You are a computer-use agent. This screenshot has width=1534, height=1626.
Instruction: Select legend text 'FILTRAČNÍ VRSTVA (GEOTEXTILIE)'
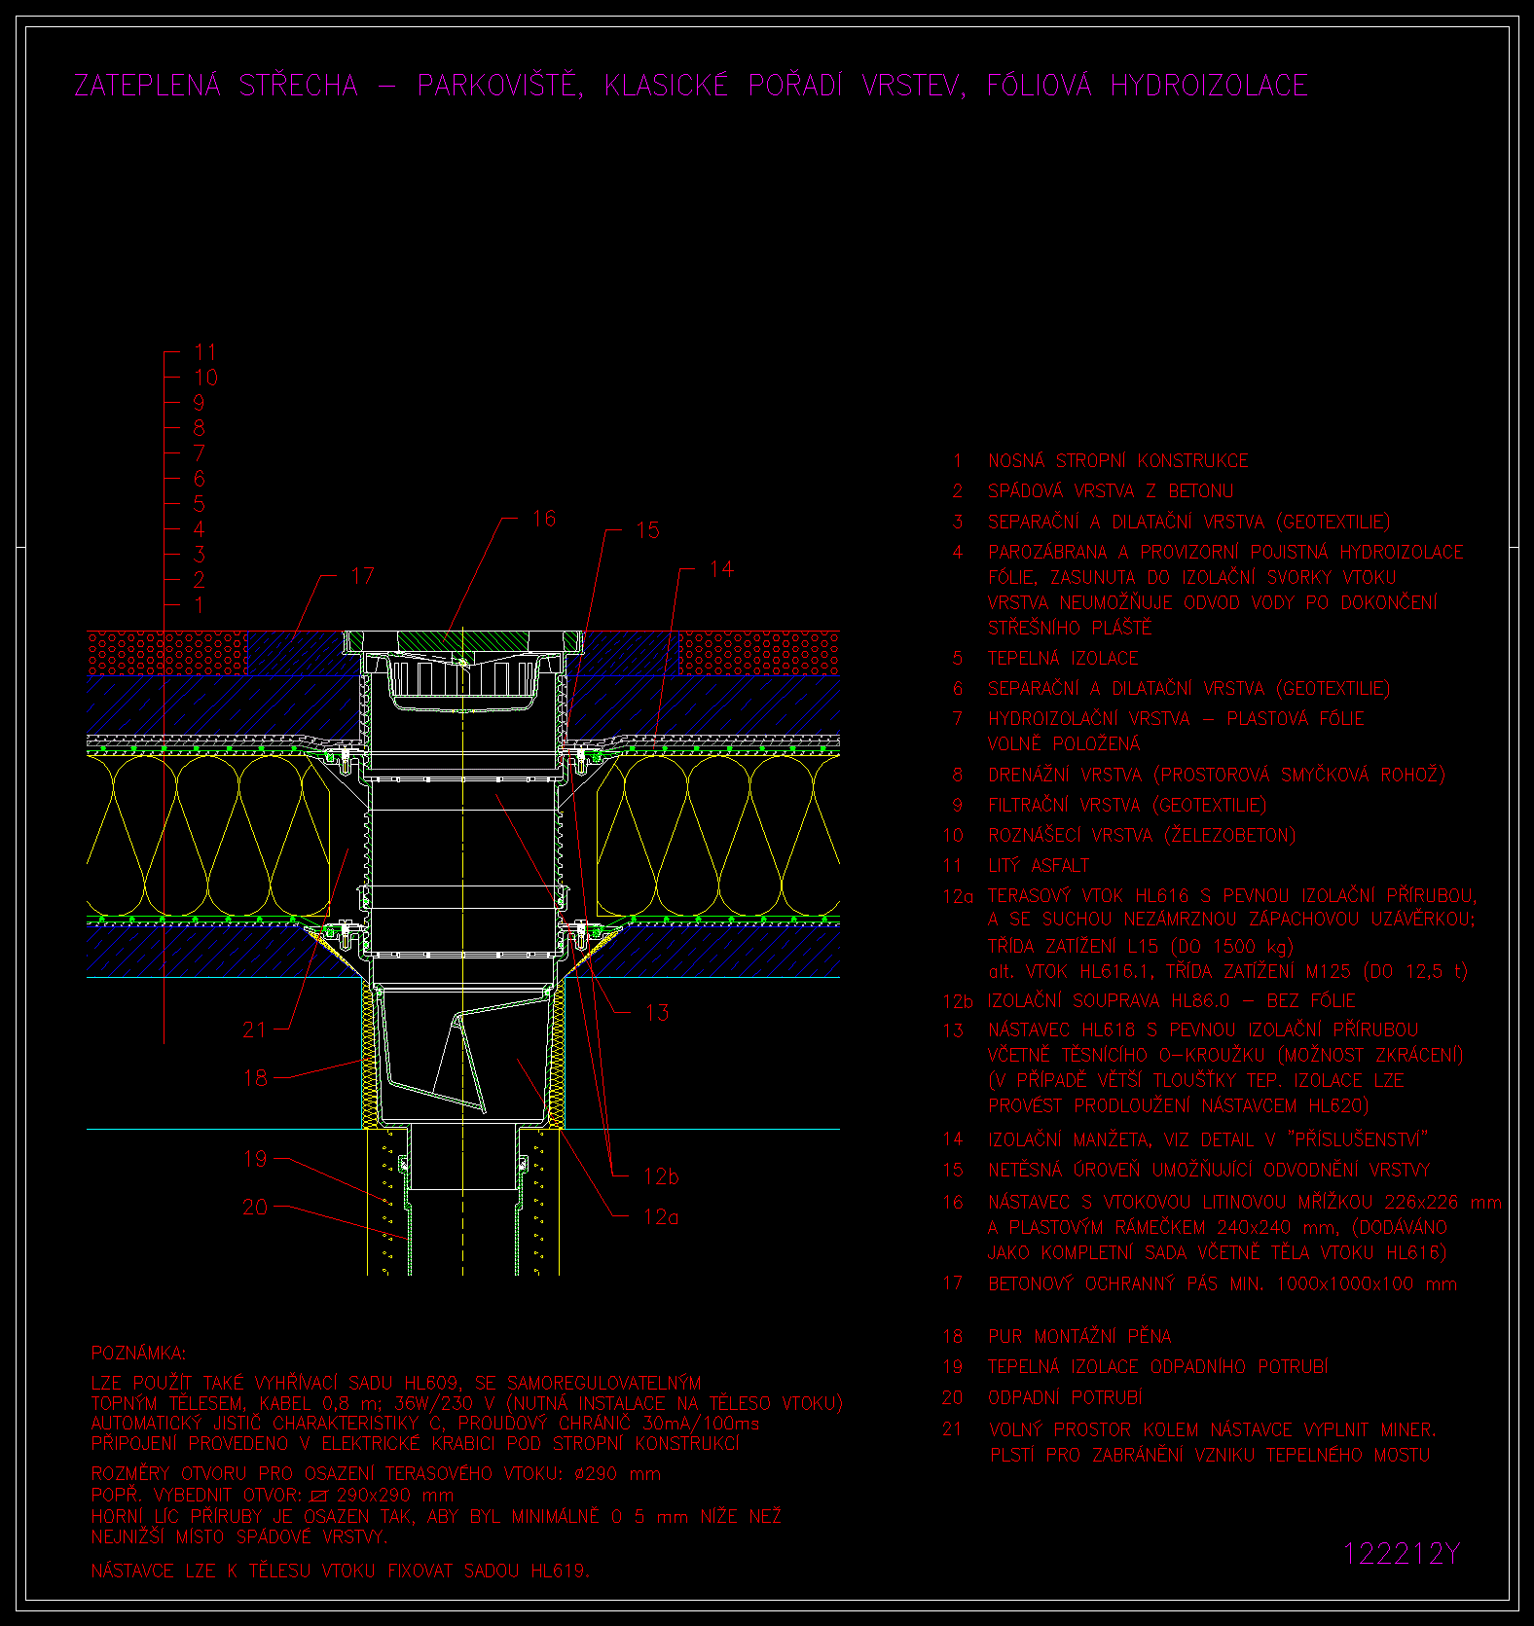coord(1127,805)
